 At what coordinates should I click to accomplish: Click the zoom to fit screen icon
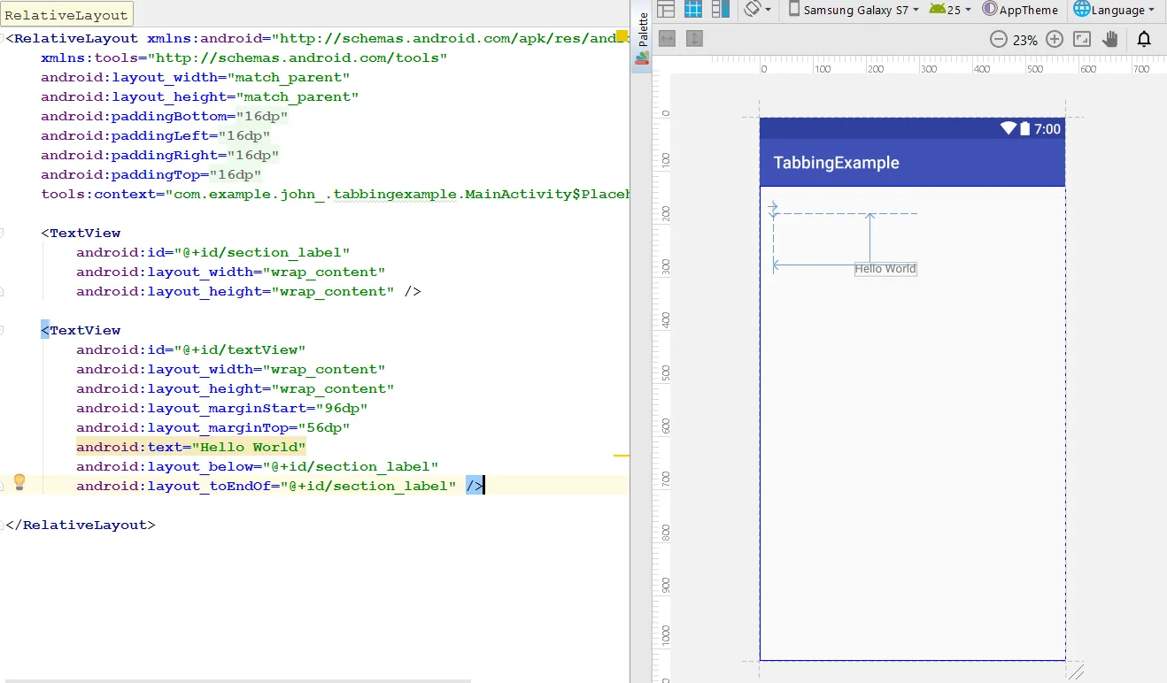[1082, 39]
